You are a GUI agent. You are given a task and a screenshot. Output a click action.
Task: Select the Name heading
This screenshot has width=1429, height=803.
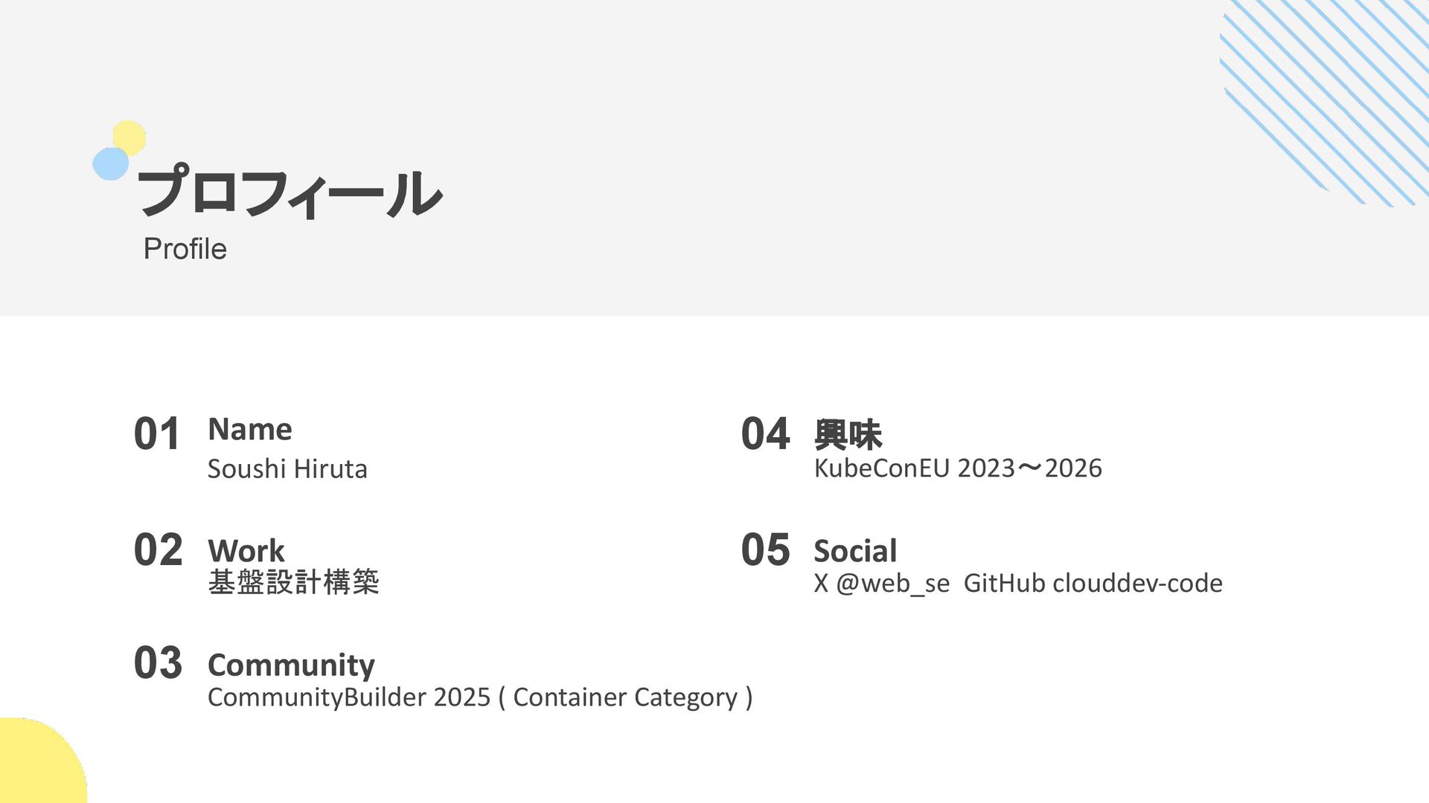click(x=249, y=430)
